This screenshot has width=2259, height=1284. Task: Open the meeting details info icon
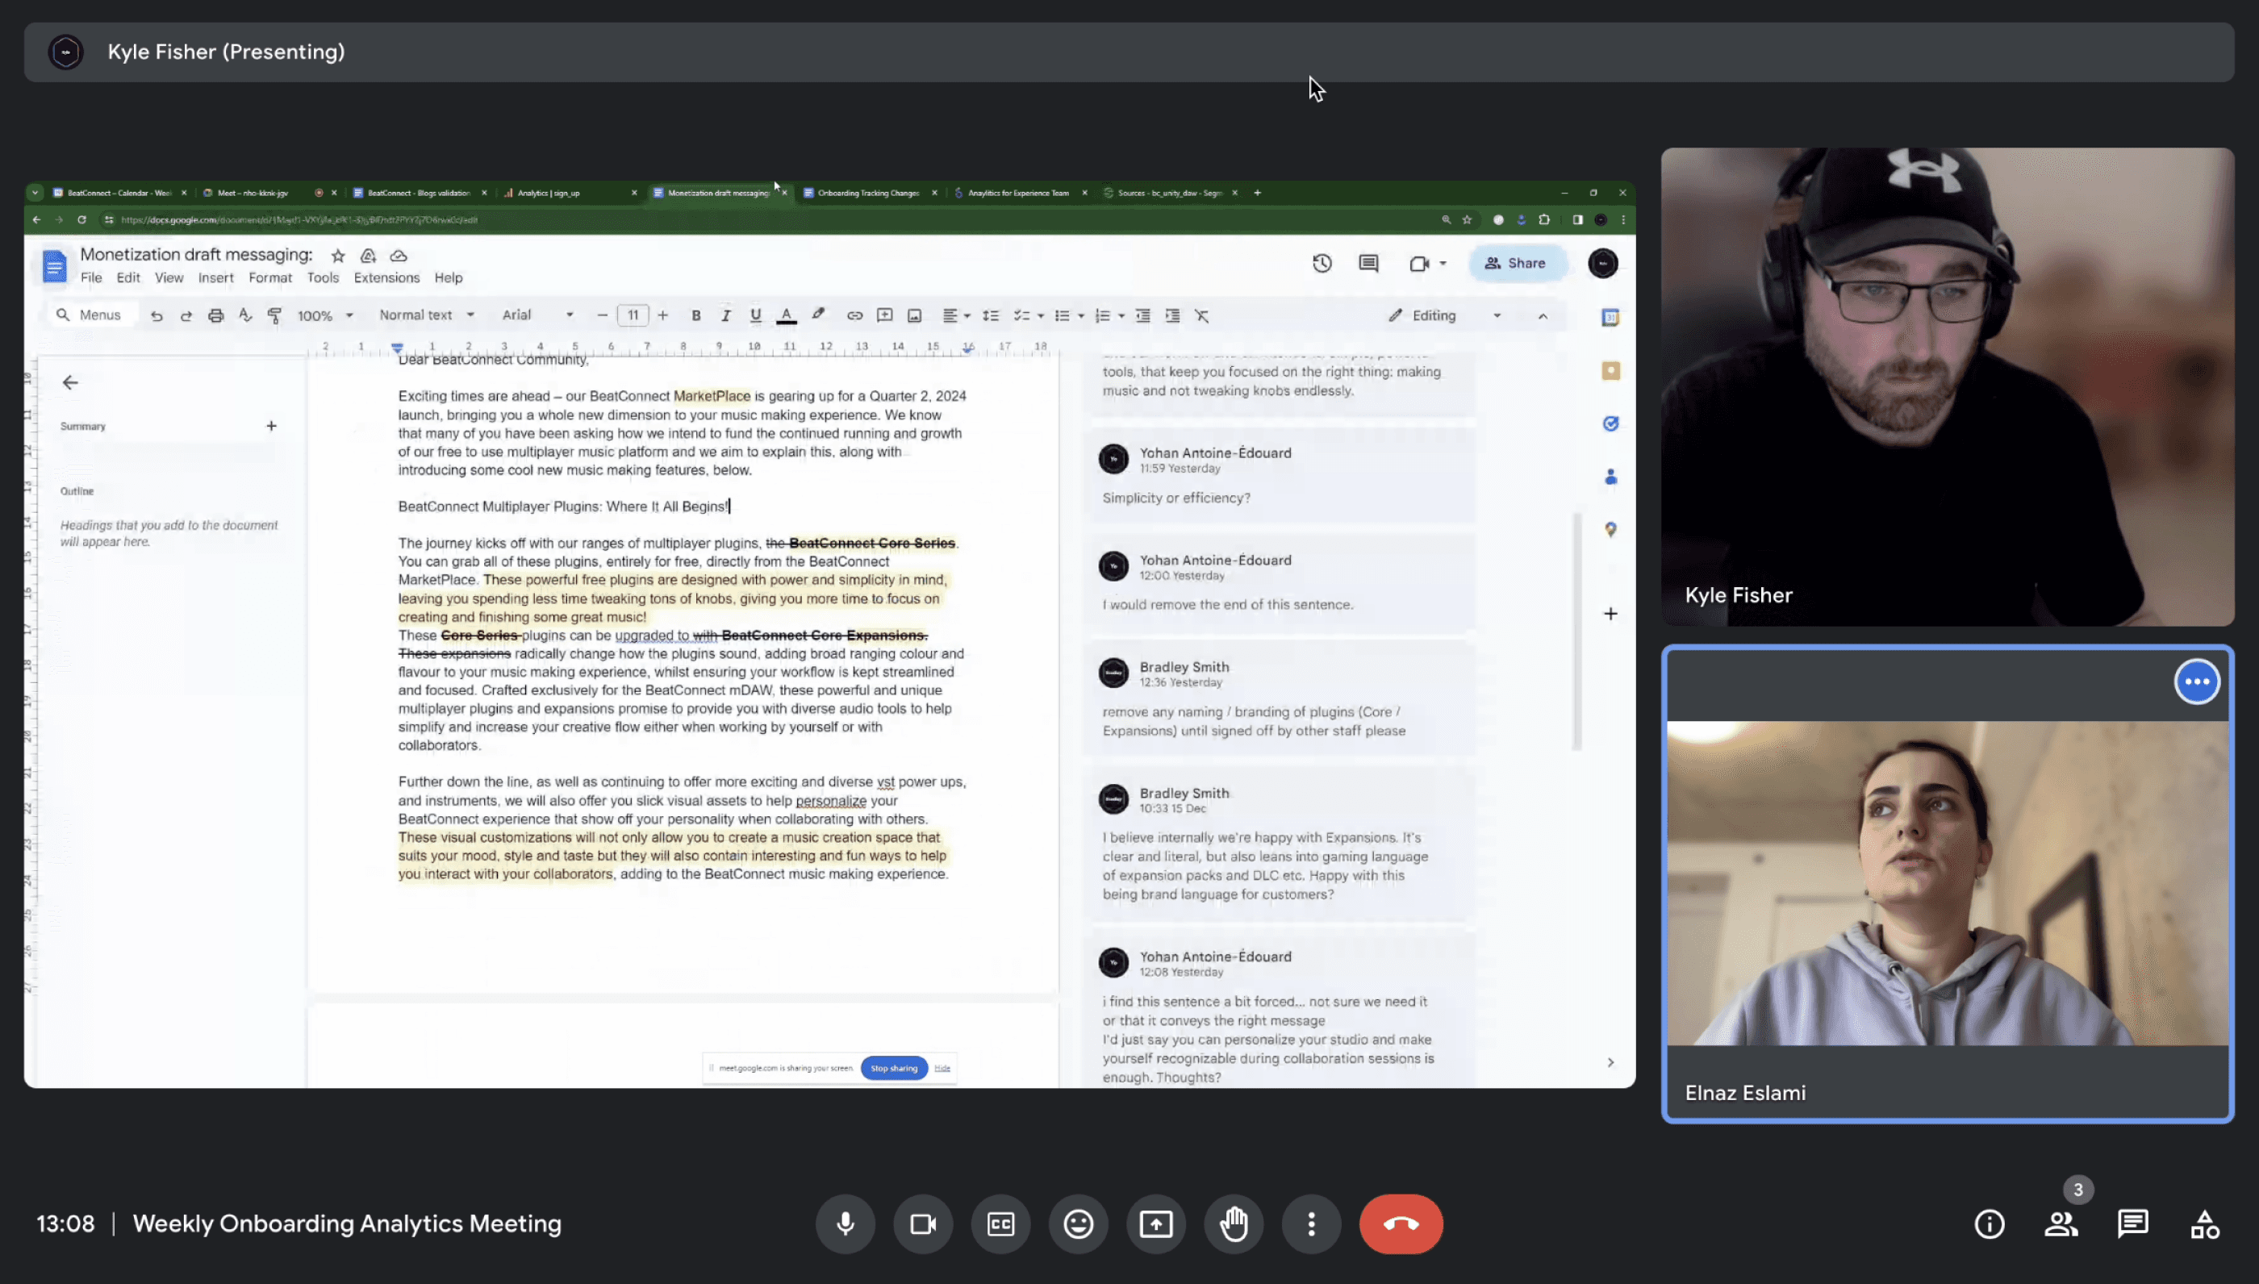click(x=1989, y=1224)
